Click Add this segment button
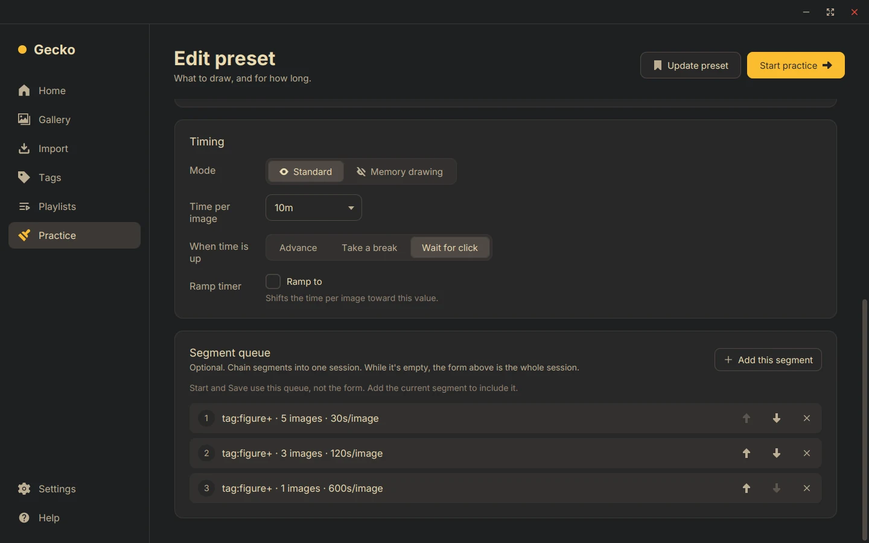This screenshot has height=543, width=869. coord(768,360)
